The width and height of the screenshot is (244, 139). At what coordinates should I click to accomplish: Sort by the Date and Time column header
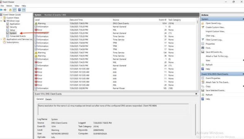tap(76, 20)
